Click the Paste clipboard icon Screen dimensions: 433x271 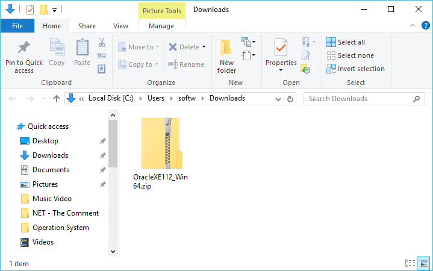[x=83, y=47]
